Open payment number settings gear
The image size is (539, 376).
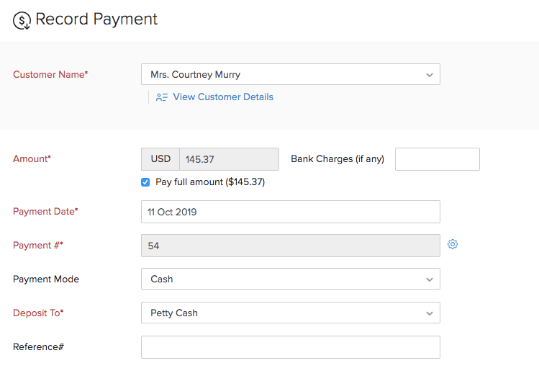click(453, 244)
